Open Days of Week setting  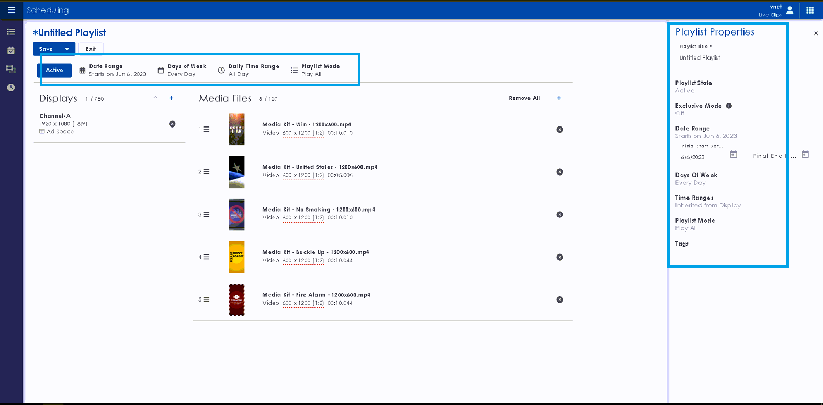click(x=182, y=70)
